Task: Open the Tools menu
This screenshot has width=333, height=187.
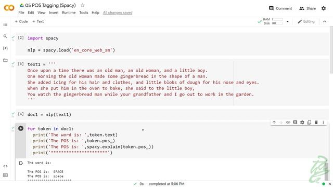Action: point(83,12)
